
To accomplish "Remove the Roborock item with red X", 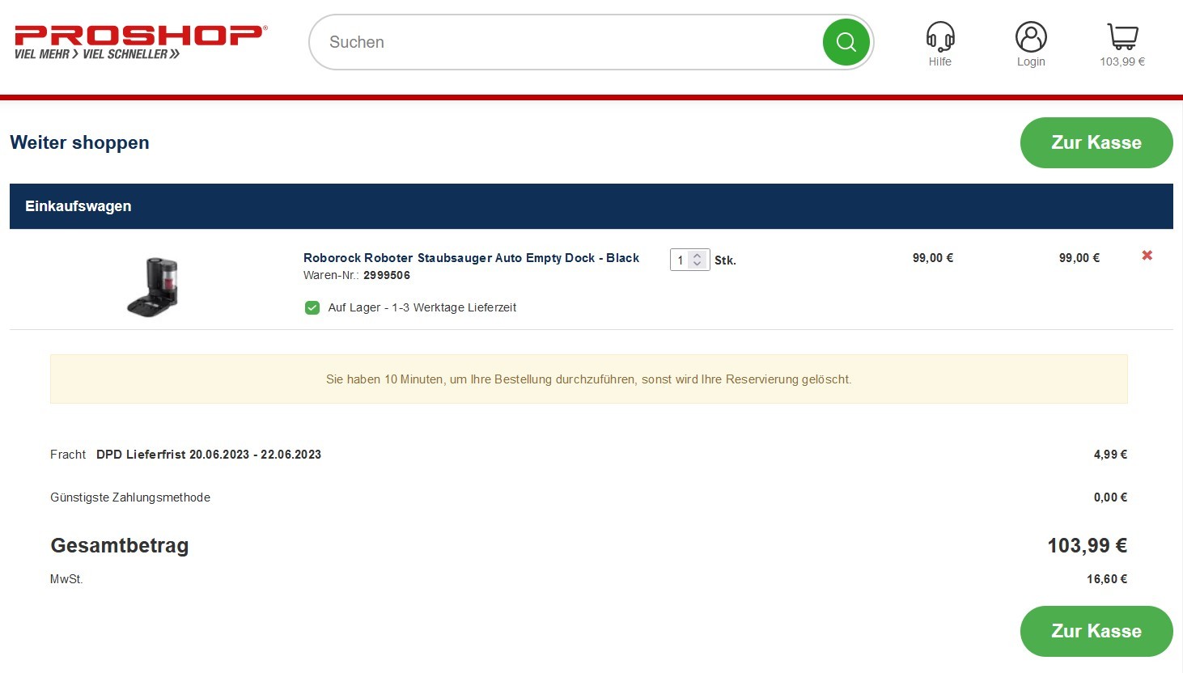I will pyautogui.click(x=1147, y=256).
